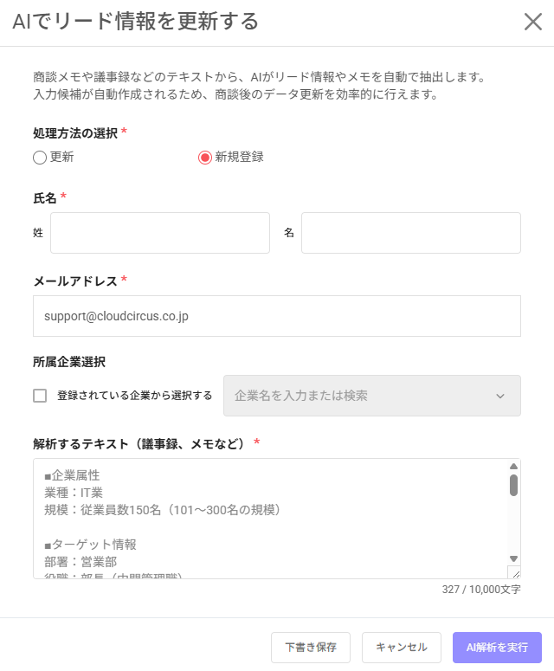Run analysis with AI解析を実行 button
Screen dimensions: 554x671
[497, 647]
